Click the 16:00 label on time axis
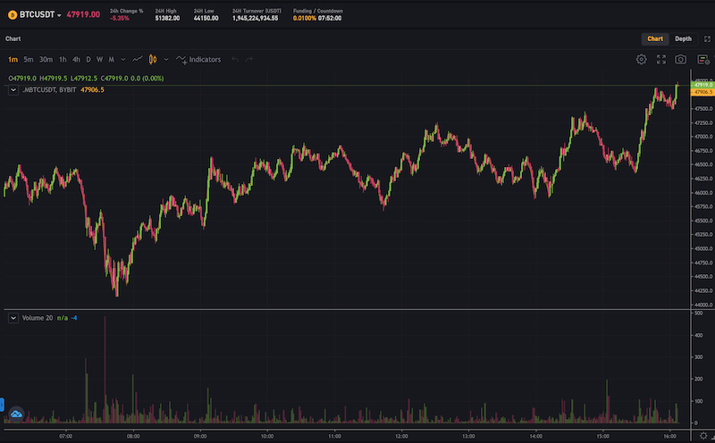Screen dimensions: 715x443 tap(669, 436)
